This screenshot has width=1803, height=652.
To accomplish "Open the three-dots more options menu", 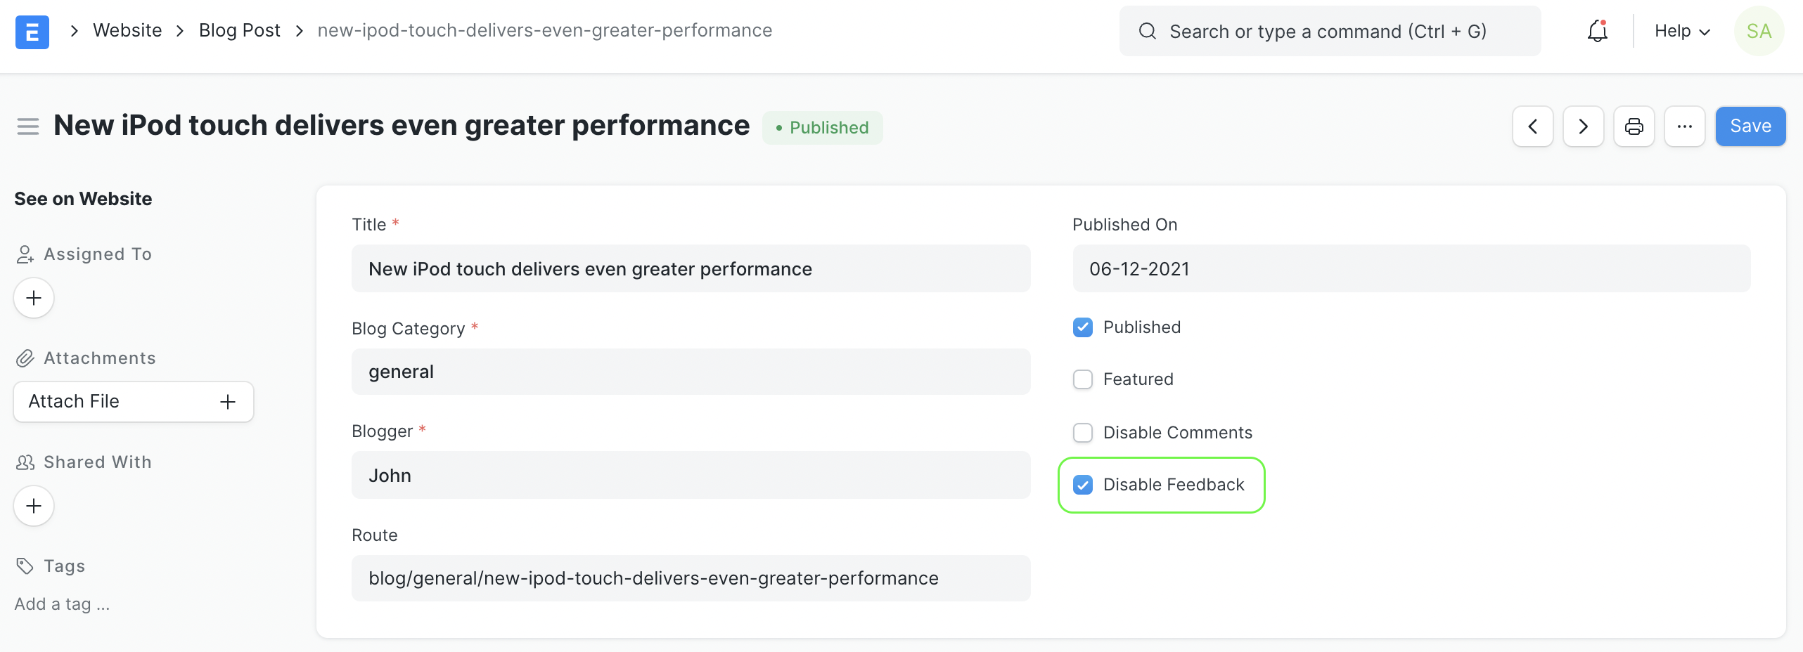I will click(1684, 126).
